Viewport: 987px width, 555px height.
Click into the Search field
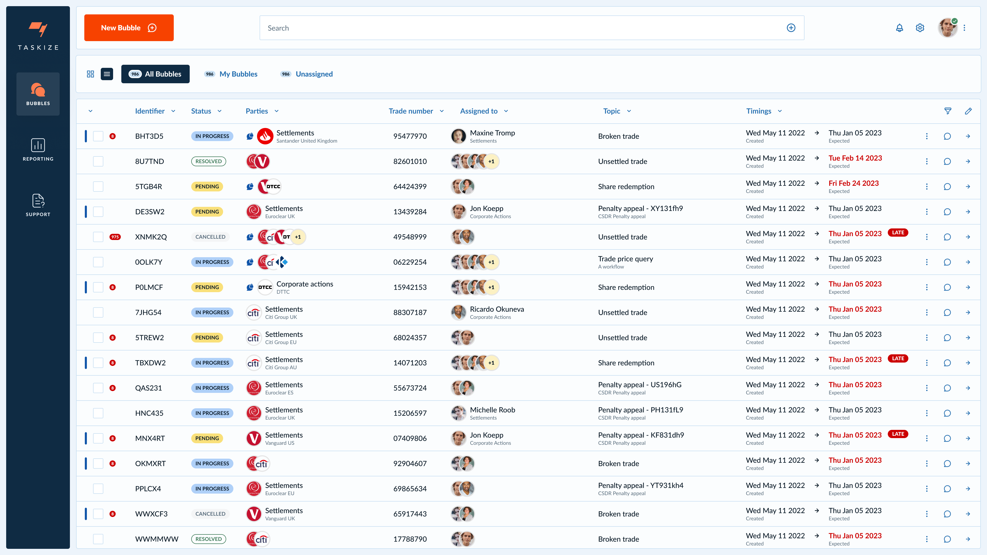click(x=521, y=28)
